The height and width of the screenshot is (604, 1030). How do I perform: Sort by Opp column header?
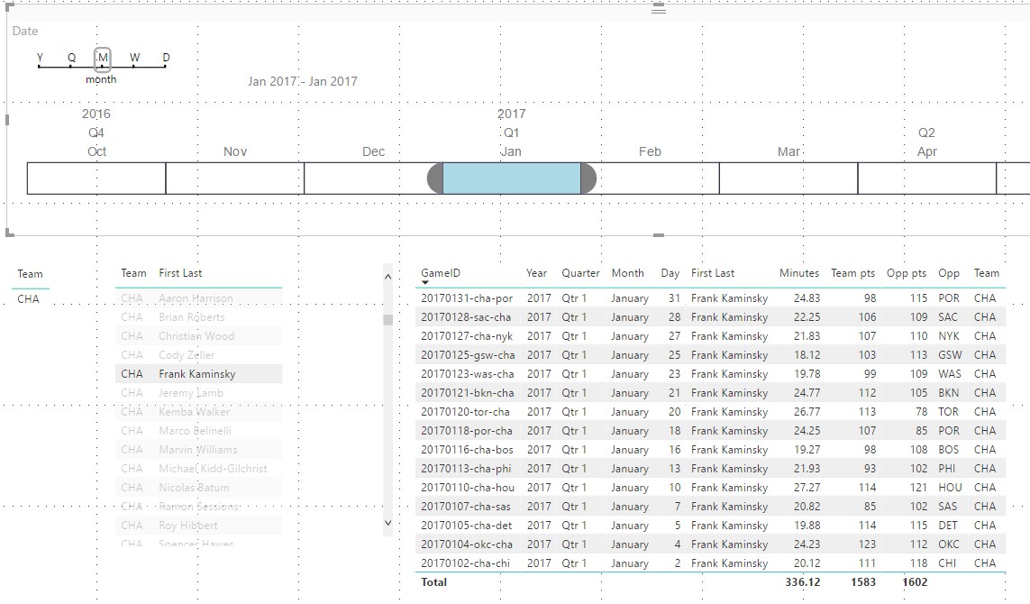coord(949,273)
